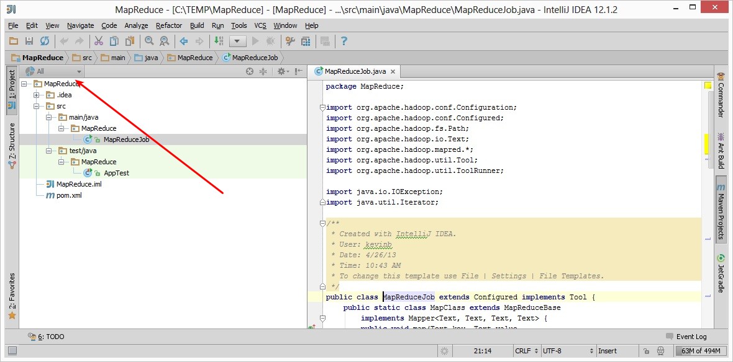Toggle the 1: Project tool window
Viewport: 733px width, 362px height.
12,90
